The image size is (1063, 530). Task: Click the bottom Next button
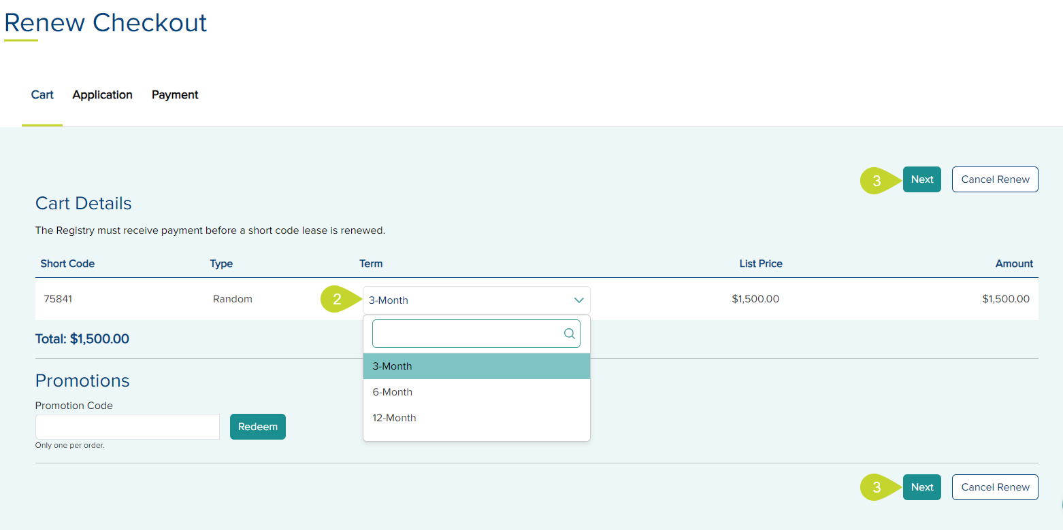(x=921, y=487)
